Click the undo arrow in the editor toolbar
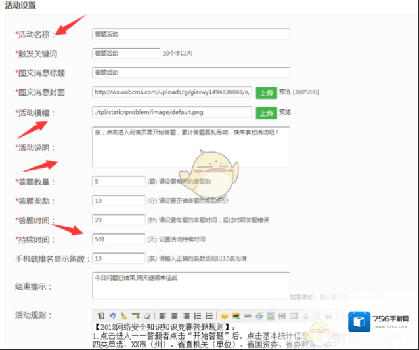The width and height of the screenshot is (419, 350). [x=112, y=315]
